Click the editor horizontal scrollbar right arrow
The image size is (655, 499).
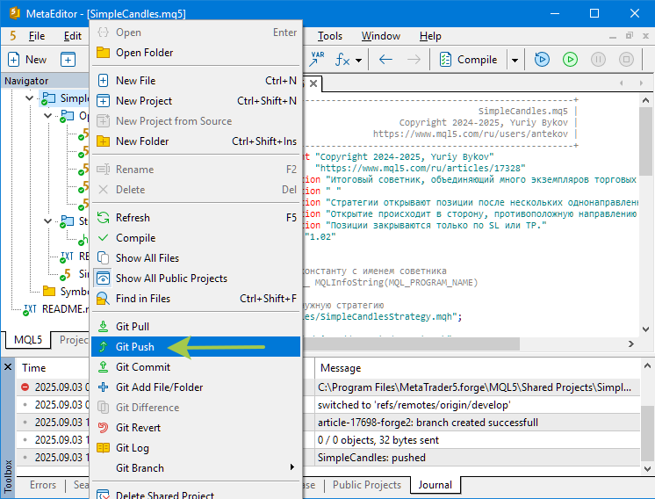coord(631,344)
